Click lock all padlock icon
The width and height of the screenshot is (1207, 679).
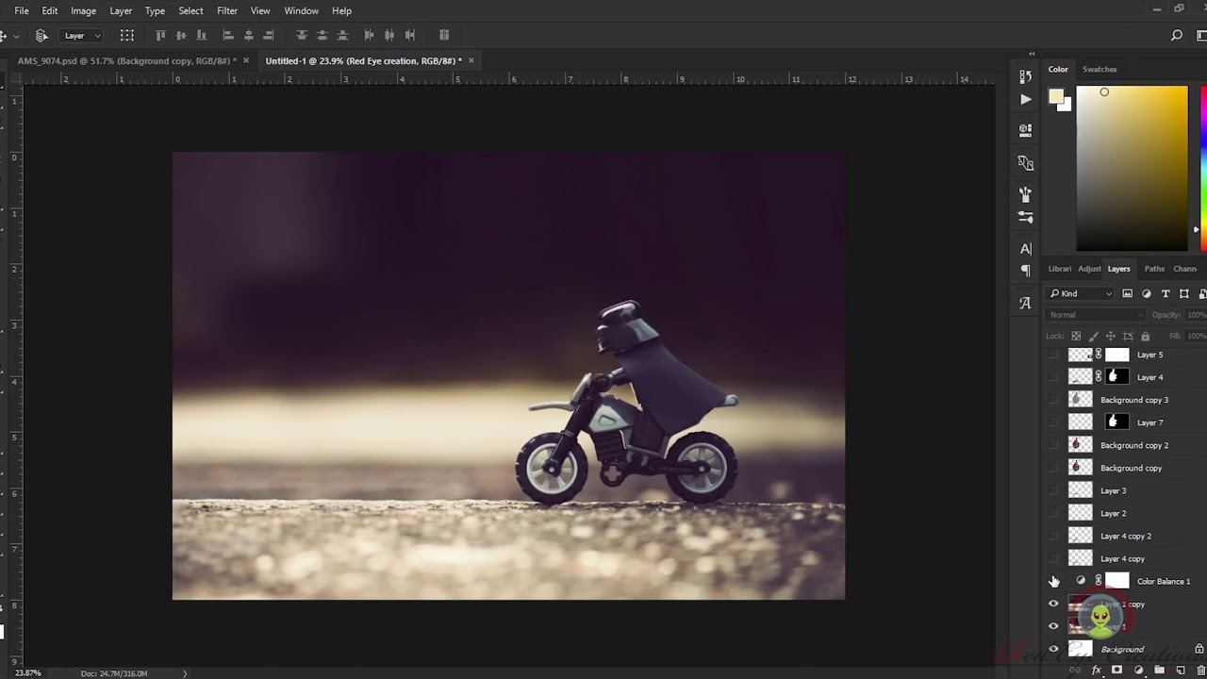(1146, 336)
